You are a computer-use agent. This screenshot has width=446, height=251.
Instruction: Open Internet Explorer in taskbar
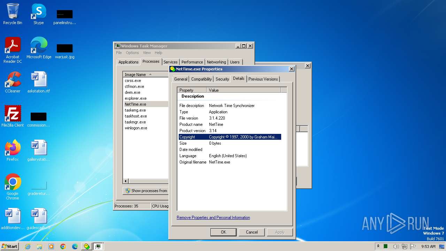[28, 246]
